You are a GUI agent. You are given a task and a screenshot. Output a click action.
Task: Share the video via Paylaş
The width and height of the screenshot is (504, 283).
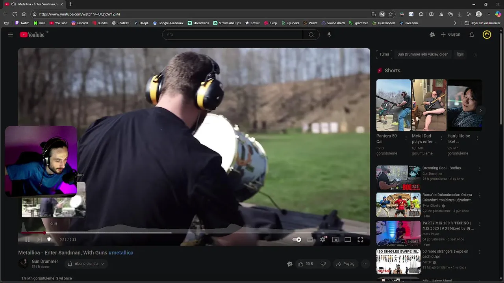point(345,264)
